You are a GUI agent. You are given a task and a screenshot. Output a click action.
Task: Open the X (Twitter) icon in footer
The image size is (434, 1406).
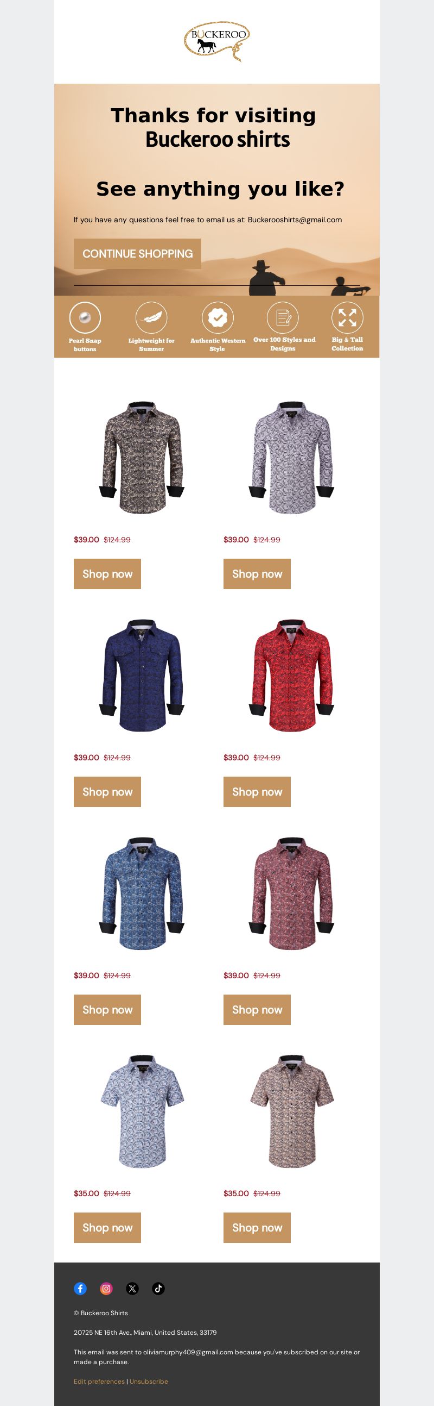132,1288
